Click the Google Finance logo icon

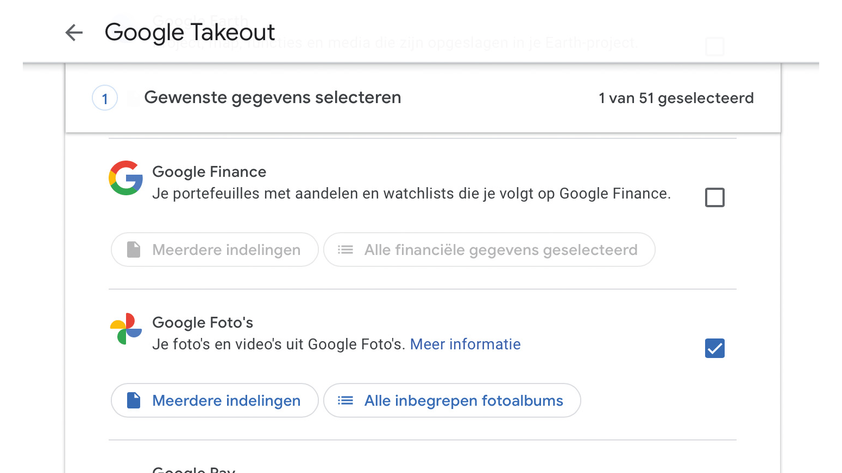point(126,178)
